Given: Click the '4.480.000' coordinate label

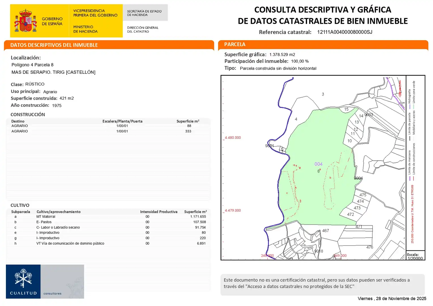Looking at the screenshot, I should (x=233, y=138).
